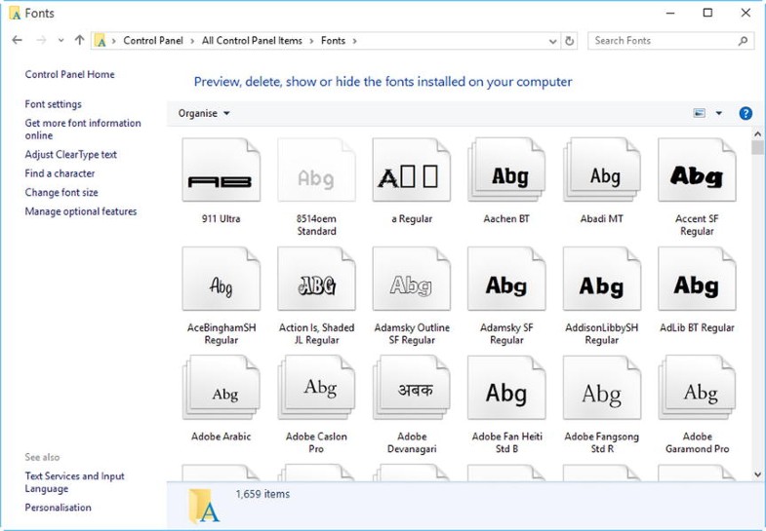
Task: Expand chevron after Fonts breadcrumb
Action: tap(354, 41)
